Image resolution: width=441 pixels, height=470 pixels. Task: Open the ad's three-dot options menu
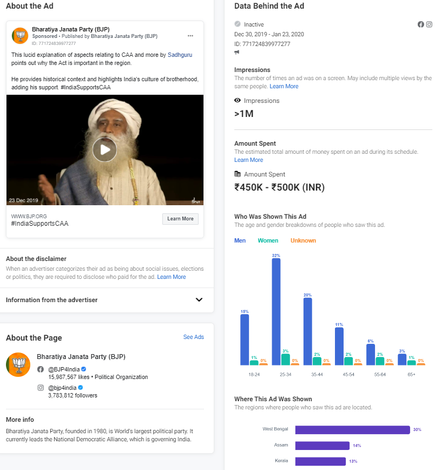click(190, 36)
